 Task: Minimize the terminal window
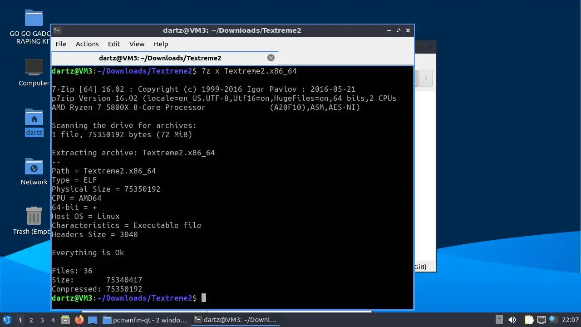[389, 30]
